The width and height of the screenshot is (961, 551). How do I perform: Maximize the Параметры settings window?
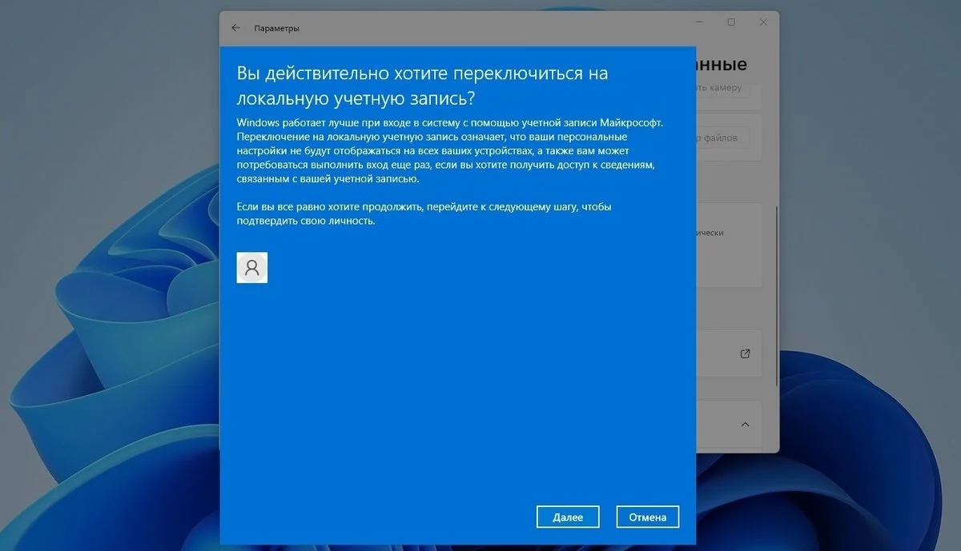coord(731,22)
